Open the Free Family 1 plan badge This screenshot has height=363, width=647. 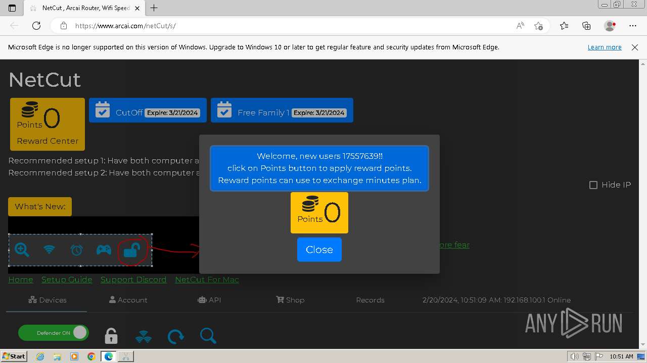(282, 110)
